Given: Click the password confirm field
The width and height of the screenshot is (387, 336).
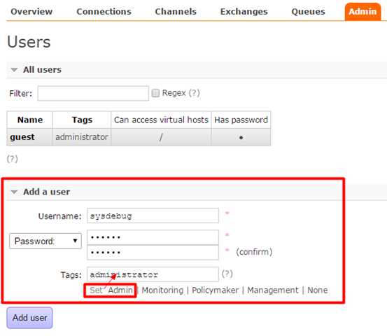Looking at the screenshot, I should tap(153, 252).
